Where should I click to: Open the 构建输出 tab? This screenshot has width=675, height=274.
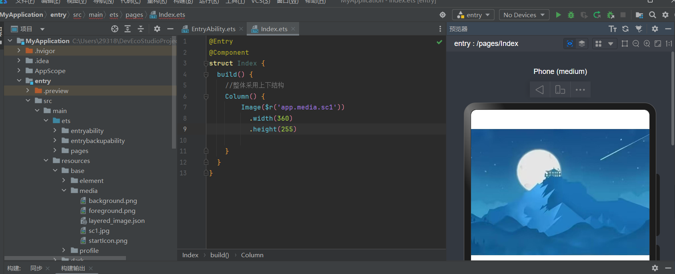point(73,268)
